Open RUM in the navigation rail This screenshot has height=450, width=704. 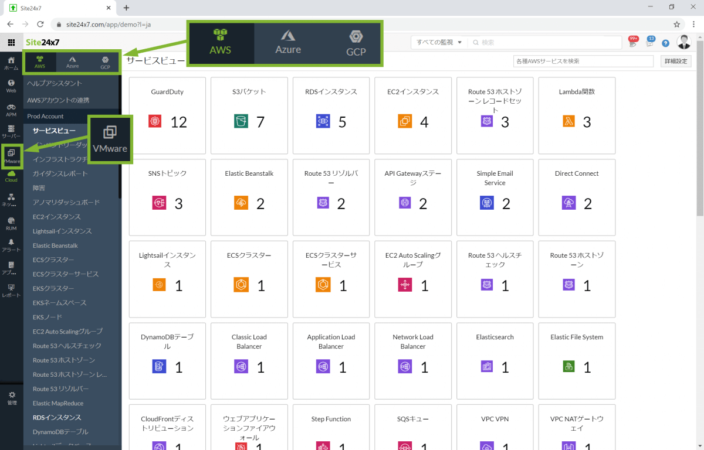click(11, 224)
